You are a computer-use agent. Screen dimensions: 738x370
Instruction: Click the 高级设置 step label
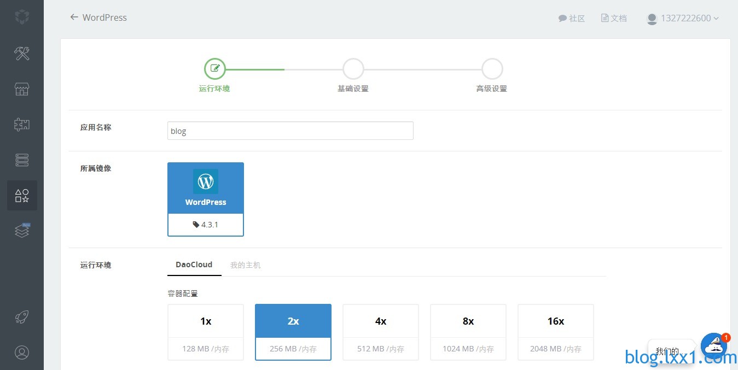[492, 89]
